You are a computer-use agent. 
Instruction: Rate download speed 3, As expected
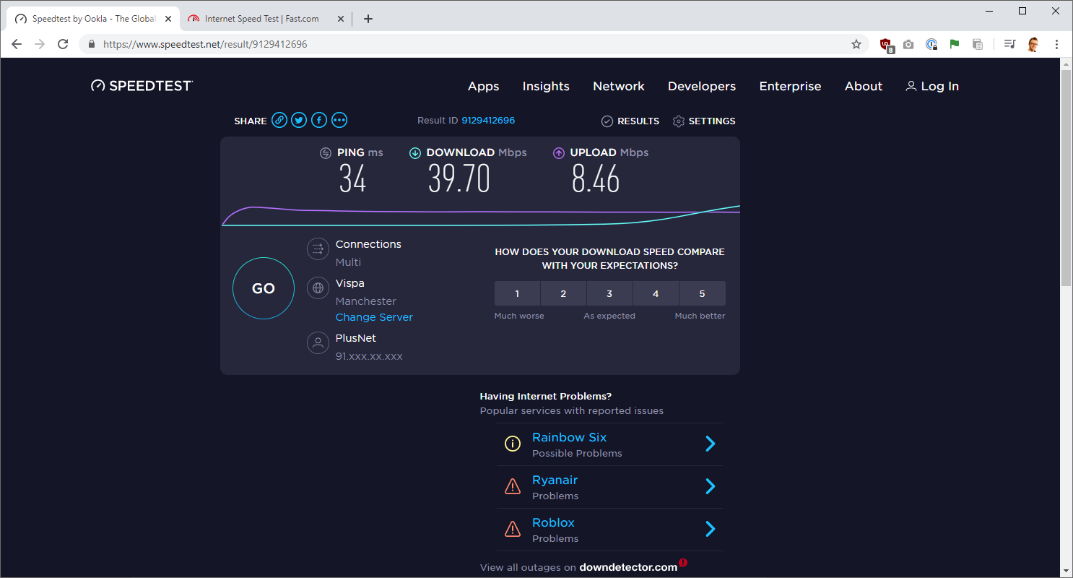pos(609,293)
